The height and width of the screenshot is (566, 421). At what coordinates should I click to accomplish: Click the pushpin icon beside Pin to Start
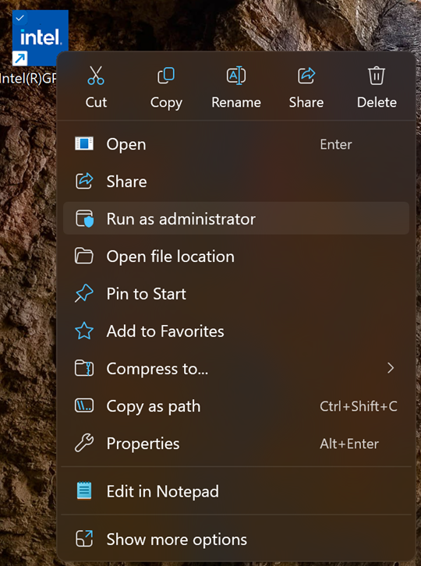point(84,293)
